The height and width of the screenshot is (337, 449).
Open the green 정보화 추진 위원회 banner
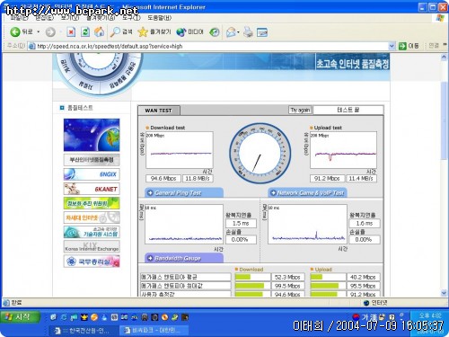pyautogui.click(x=92, y=203)
